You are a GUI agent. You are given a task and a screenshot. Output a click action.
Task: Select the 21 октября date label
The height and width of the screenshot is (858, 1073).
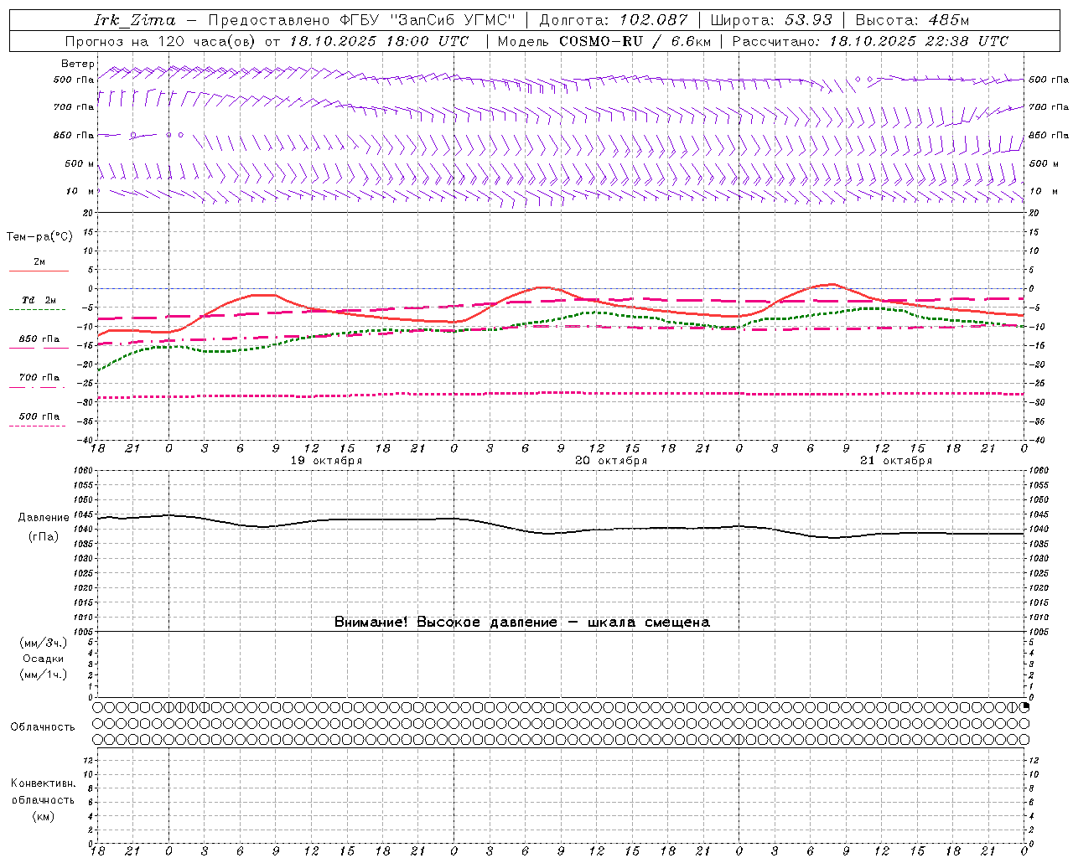(x=896, y=461)
